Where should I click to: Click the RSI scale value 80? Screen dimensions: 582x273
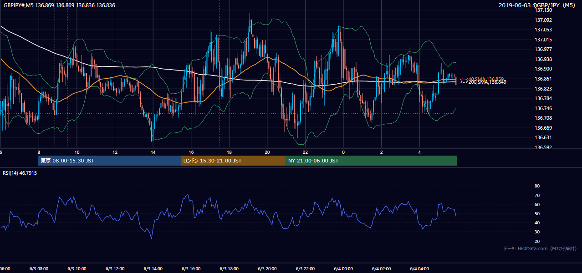click(537, 186)
